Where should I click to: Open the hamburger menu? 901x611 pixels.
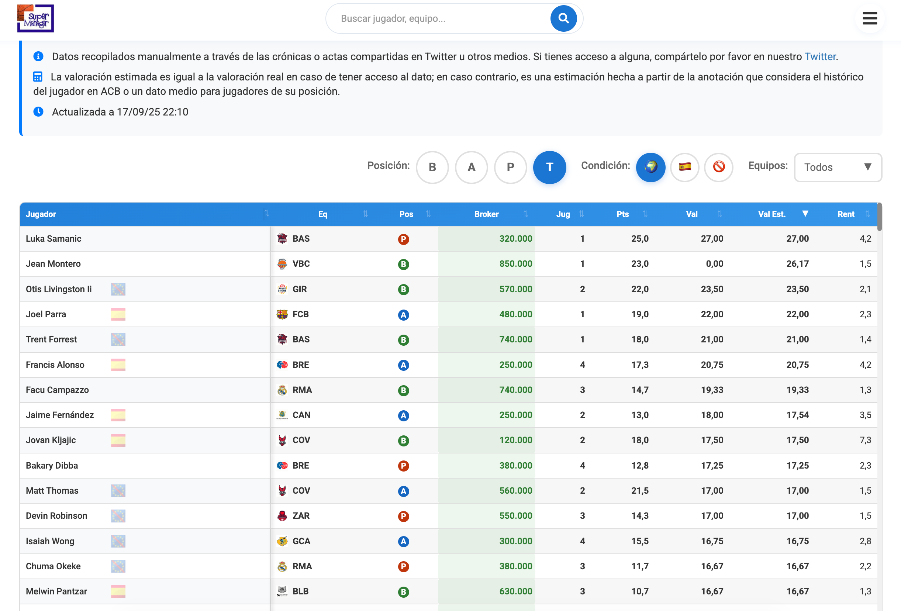pyautogui.click(x=870, y=18)
